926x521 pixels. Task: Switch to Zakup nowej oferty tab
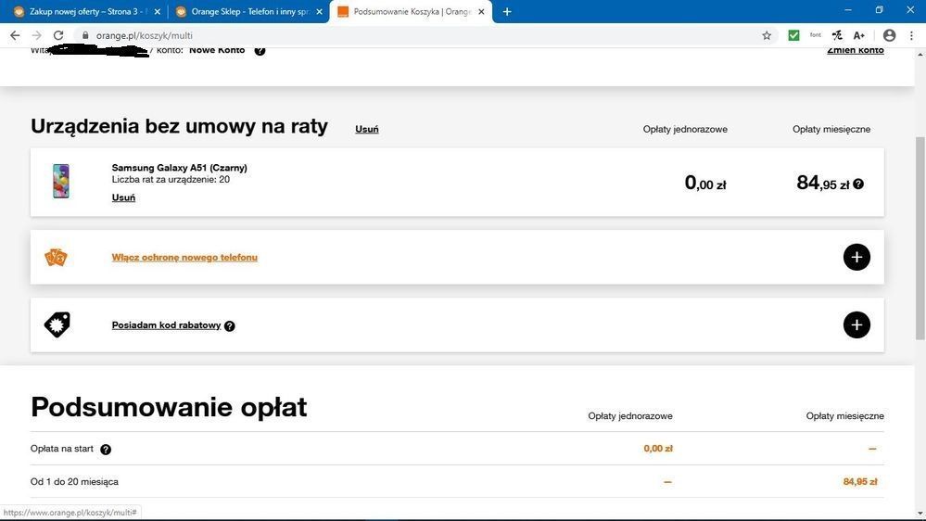point(85,12)
